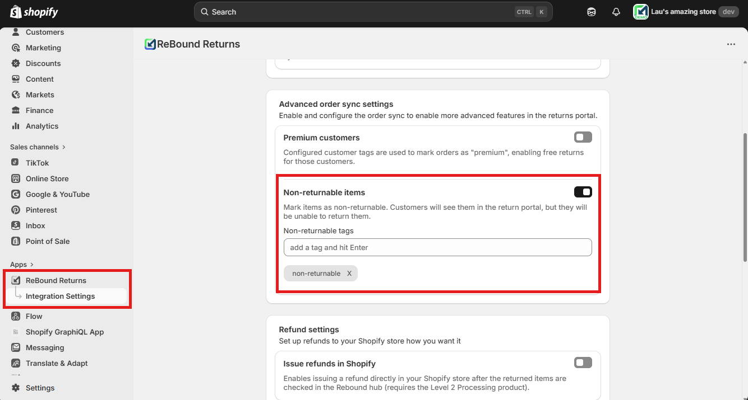Click the Discounts sidebar icon
This screenshot has width=748, height=400.
pos(16,63)
